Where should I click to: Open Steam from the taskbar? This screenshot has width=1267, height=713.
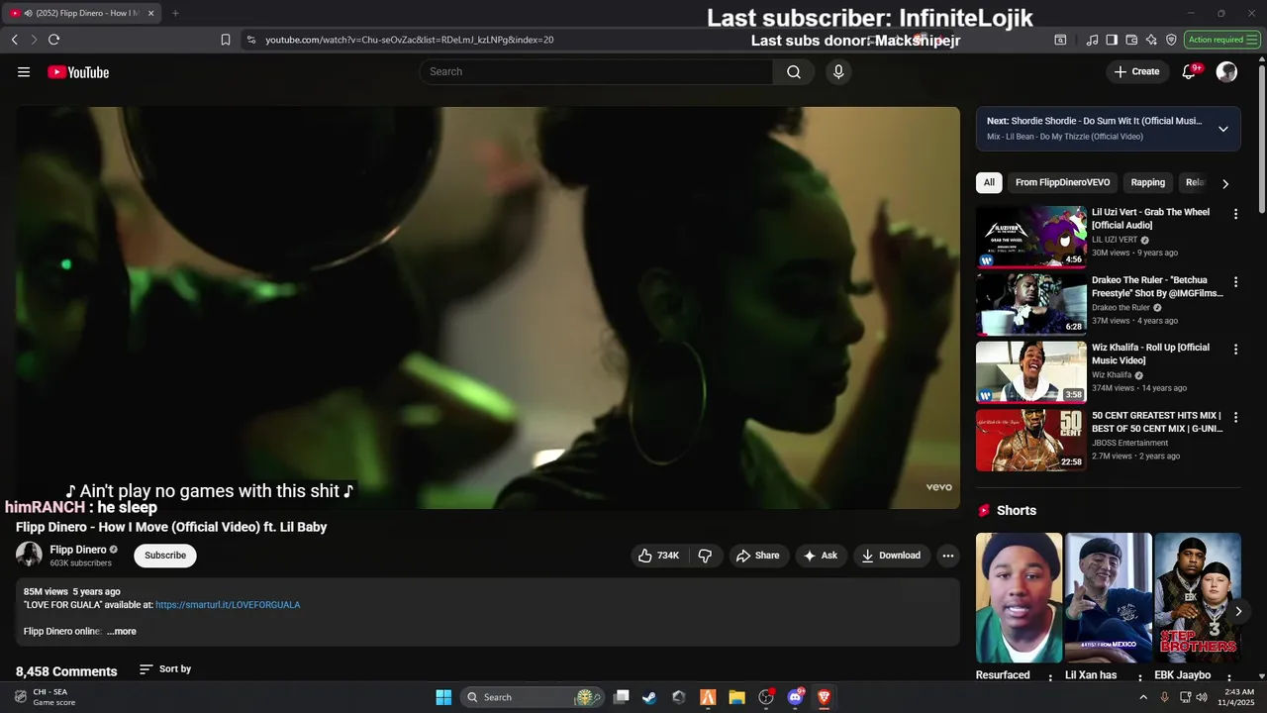[649, 697]
